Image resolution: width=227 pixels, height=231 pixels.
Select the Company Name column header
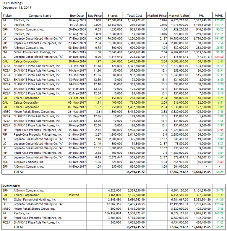point(40,16)
